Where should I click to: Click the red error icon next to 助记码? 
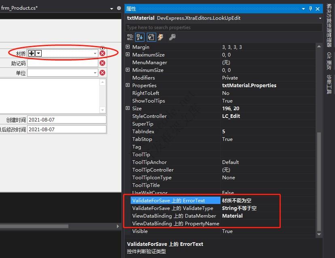pyautogui.click(x=102, y=63)
